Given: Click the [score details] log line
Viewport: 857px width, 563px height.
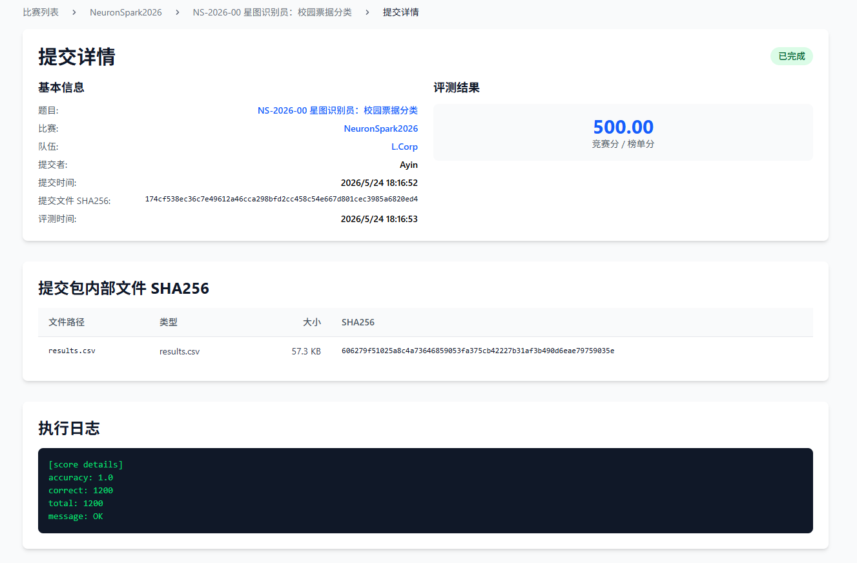Looking at the screenshot, I should [85, 464].
